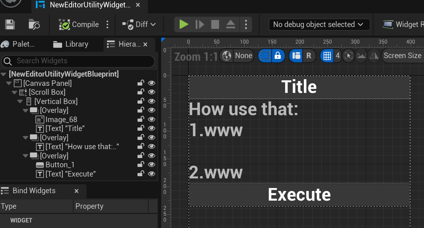The height and width of the screenshot is (228, 424).
Task: Save the blueprint with the floppy disk icon
Action: coord(10,24)
